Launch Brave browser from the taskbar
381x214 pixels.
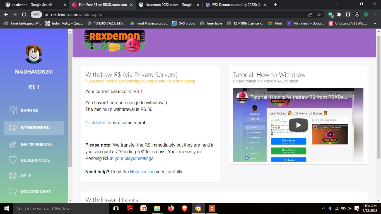pos(185,208)
